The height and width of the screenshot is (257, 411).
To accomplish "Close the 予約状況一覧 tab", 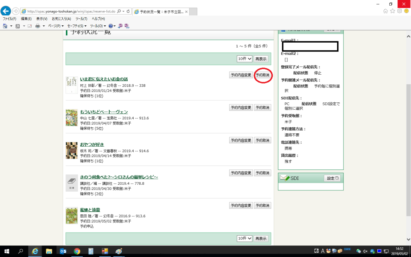I will pyautogui.click(x=186, y=12).
